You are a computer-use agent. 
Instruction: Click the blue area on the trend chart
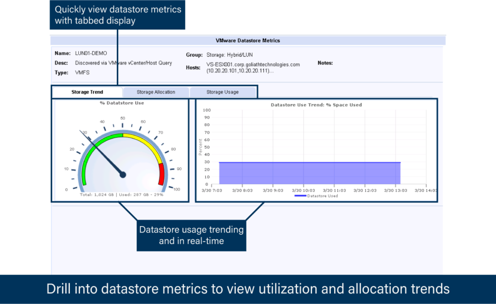tap(310, 174)
